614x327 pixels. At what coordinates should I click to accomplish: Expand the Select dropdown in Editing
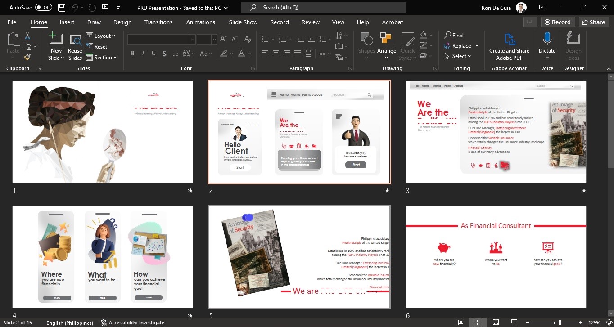pyautogui.click(x=458, y=56)
